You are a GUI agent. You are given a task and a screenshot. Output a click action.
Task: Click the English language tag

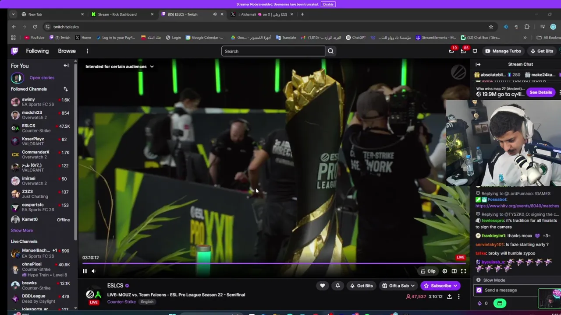pos(147,302)
